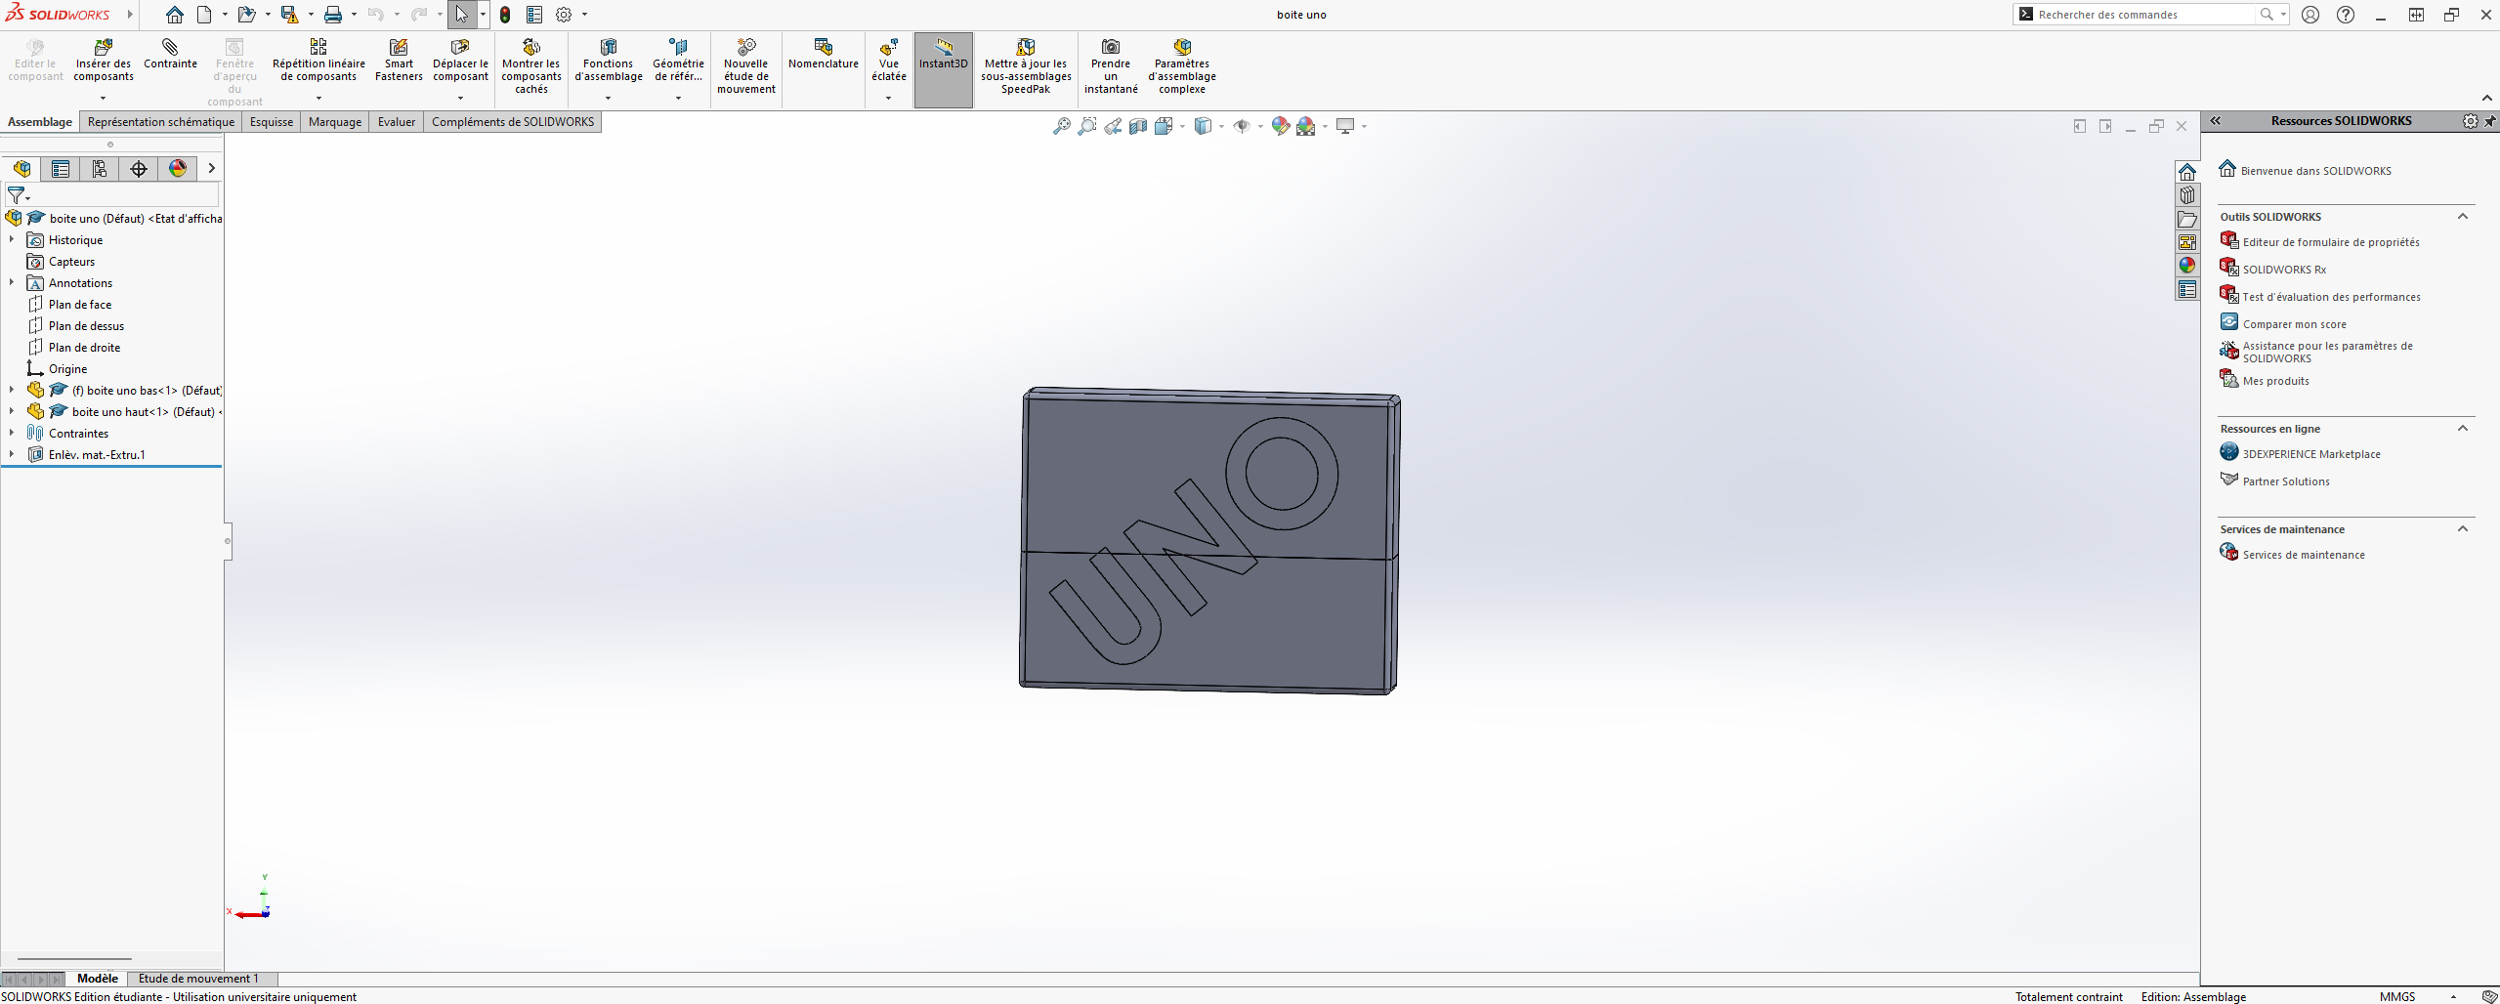This screenshot has height=1004, width=2500.
Task: Select Origine in feature tree
Action: click(x=67, y=369)
